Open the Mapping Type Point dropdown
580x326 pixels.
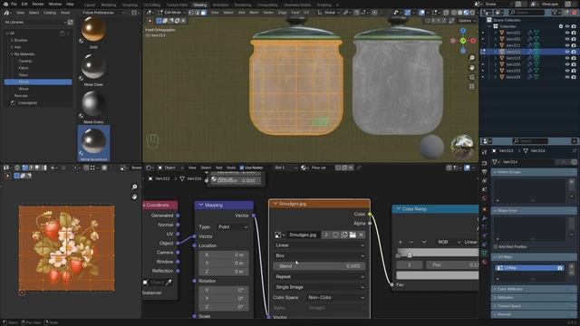tap(233, 227)
